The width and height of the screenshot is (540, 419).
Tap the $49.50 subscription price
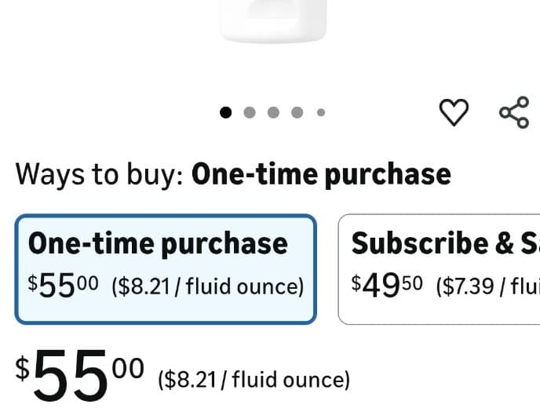pyautogui.click(x=389, y=284)
